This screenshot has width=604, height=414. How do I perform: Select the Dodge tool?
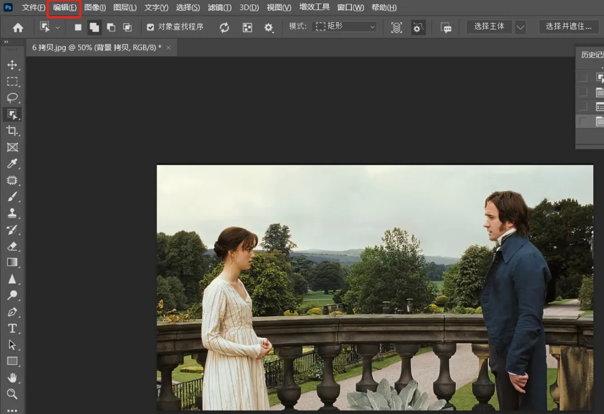tap(12, 296)
